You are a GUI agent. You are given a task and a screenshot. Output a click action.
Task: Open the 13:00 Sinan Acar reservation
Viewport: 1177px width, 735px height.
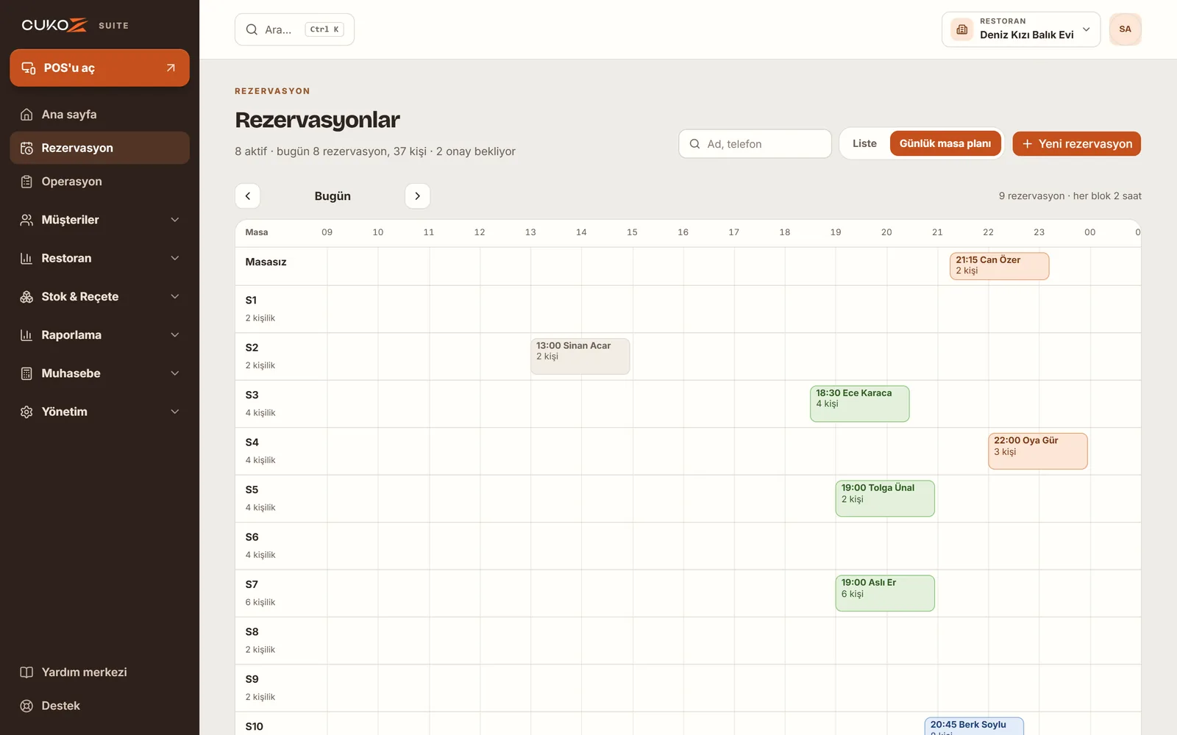tap(580, 356)
